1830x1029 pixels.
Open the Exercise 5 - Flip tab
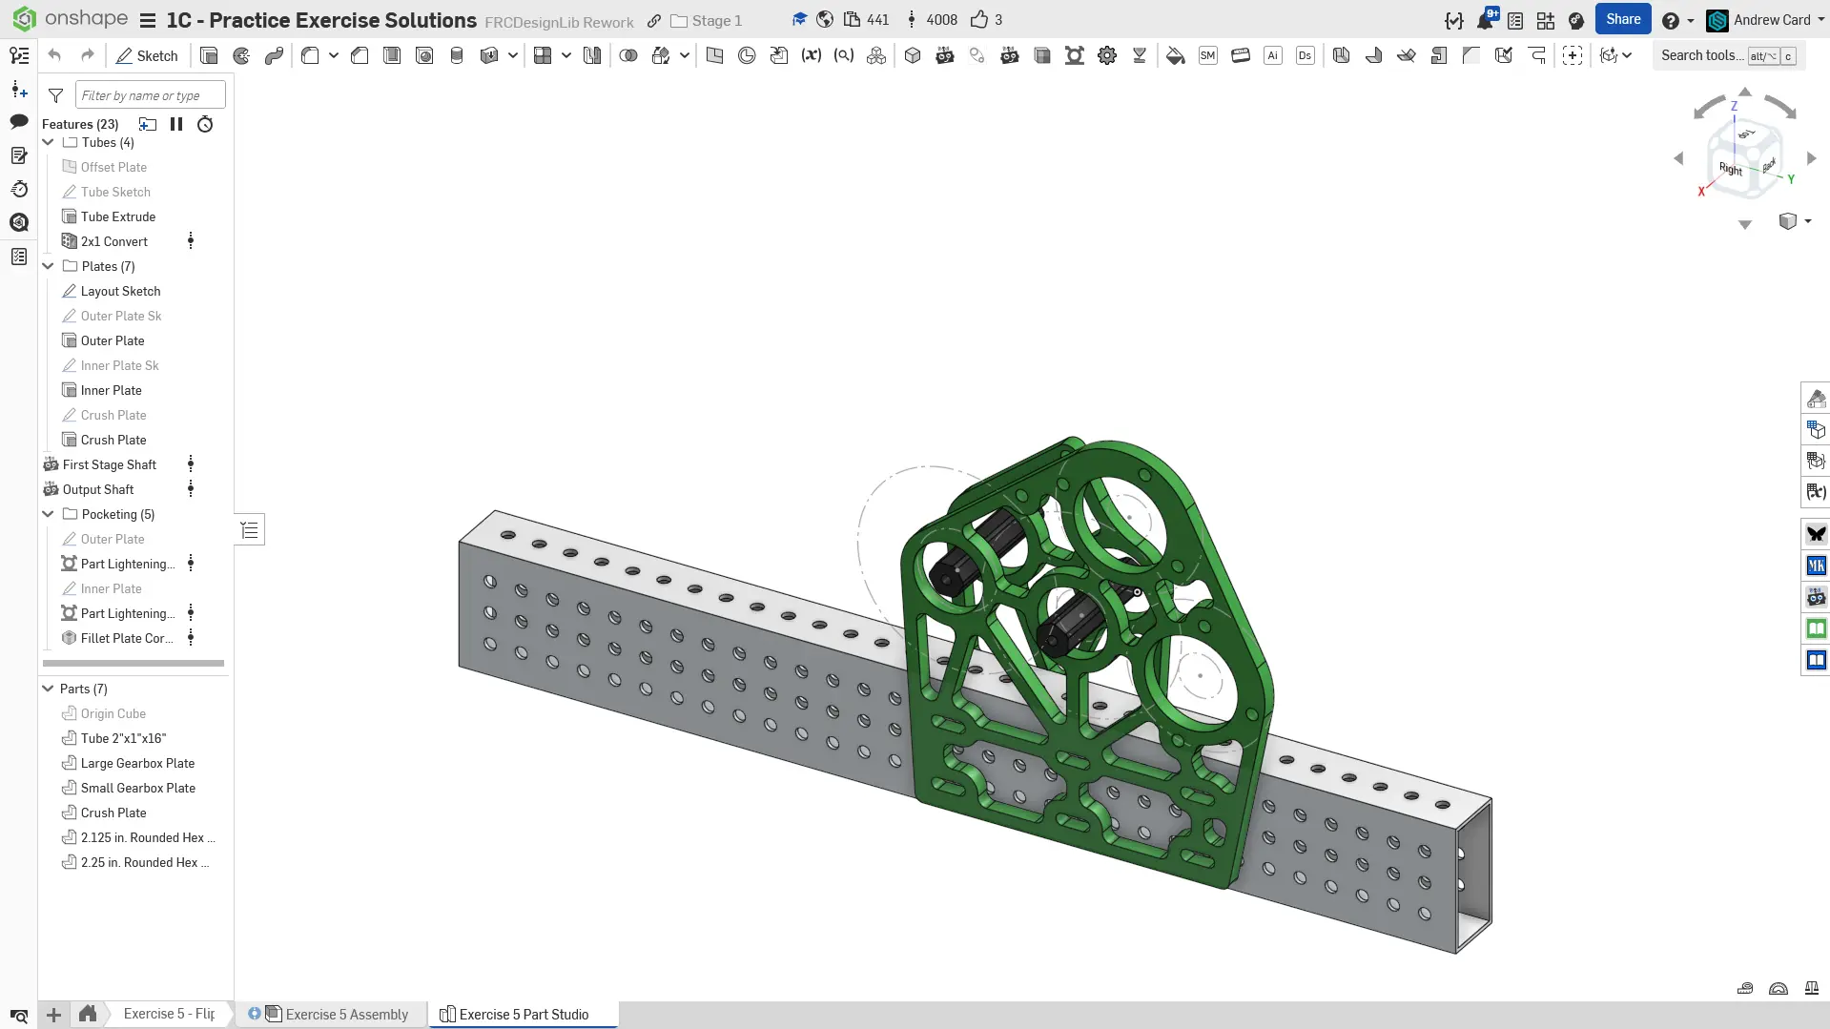pos(168,1014)
